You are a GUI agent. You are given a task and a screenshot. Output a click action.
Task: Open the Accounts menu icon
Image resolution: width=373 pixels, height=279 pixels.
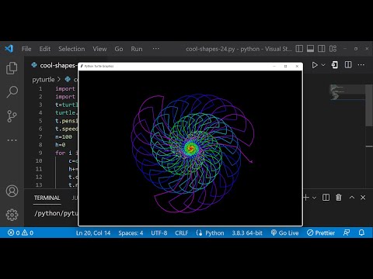tap(12, 191)
